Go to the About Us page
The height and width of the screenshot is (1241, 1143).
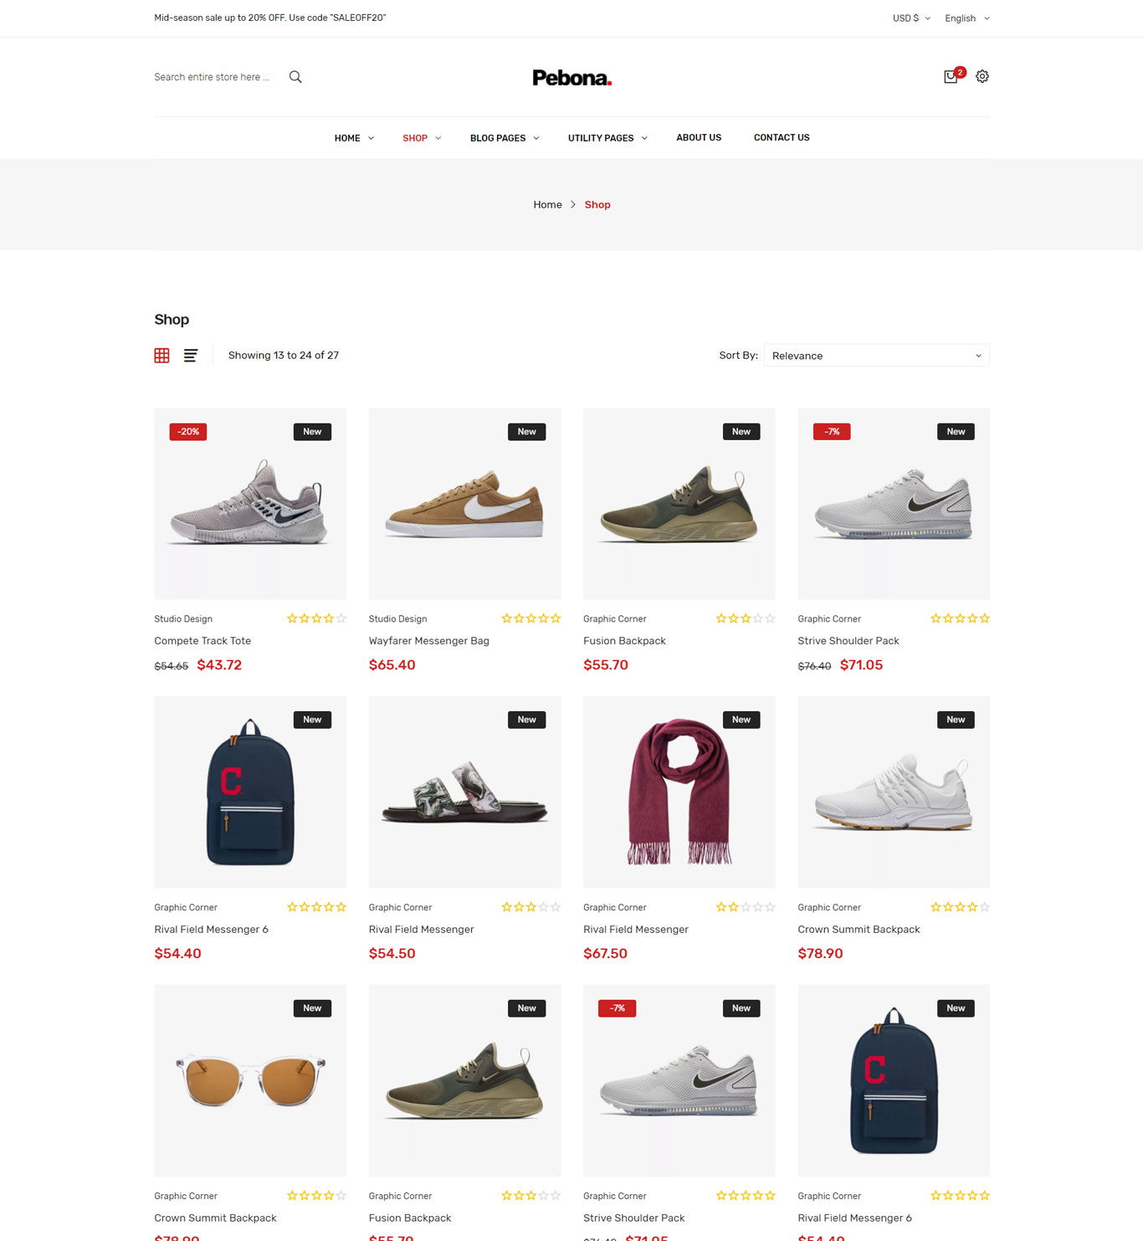[699, 137]
